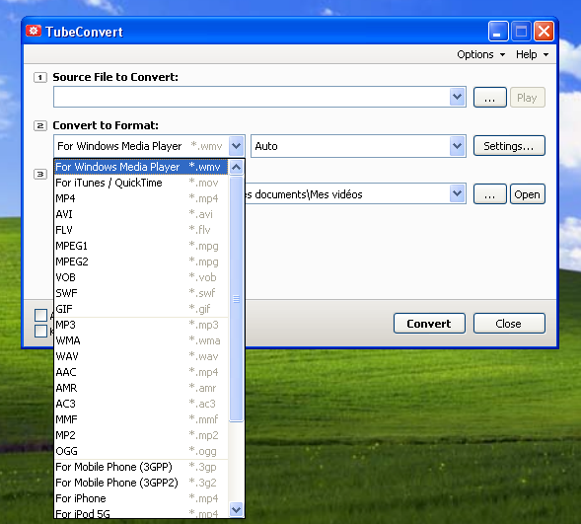The width and height of the screenshot is (581, 524).
Task: Select For Mobile Phone (3GPP2) format
Action: click(x=141, y=483)
